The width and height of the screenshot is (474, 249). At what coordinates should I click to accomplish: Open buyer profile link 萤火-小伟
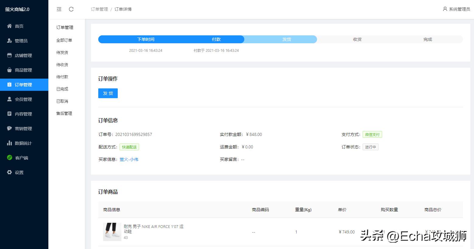point(129,159)
